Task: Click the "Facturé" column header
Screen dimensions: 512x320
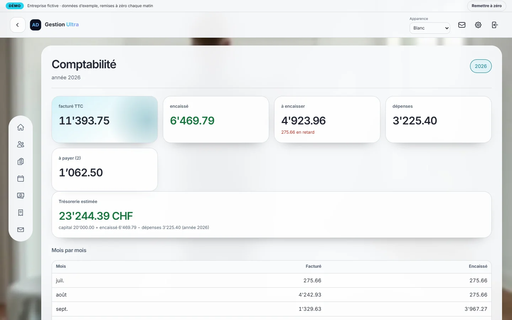Action: point(313,266)
